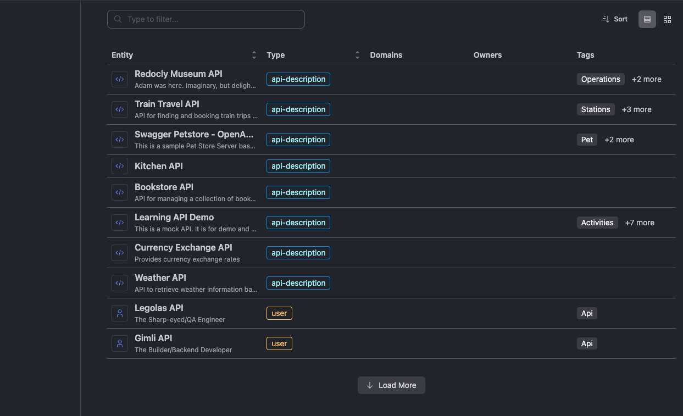Focus the 'Type to filter...' input
Viewport: 683px width, 416px height.
coord(206,19)
